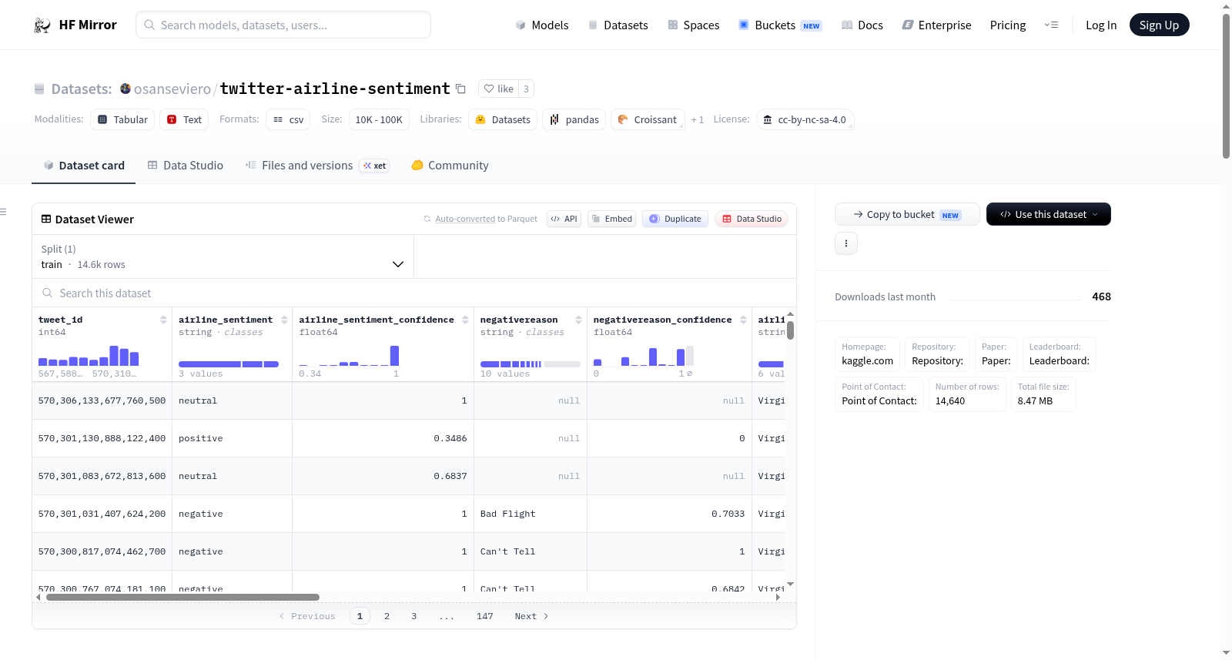The width and height of the screenshot is (1232, 660).
Task: Open the Files and versions tab
Action: pos(317,166)
